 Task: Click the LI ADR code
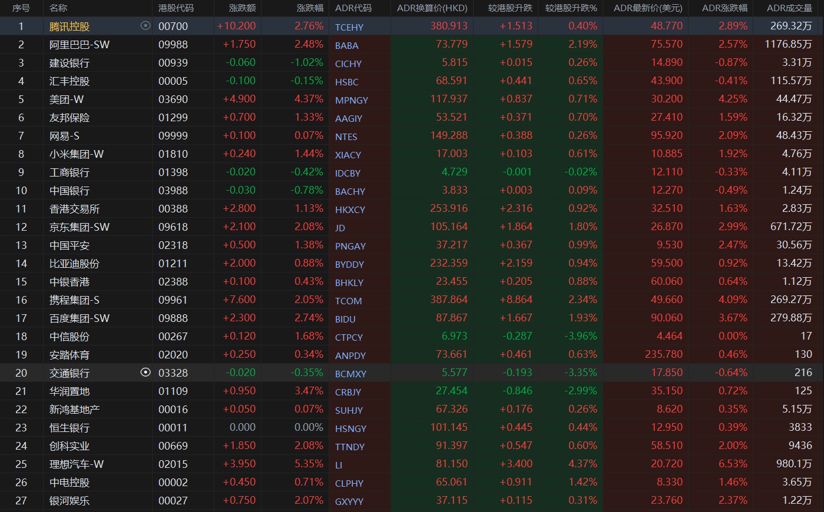(339, 465)
